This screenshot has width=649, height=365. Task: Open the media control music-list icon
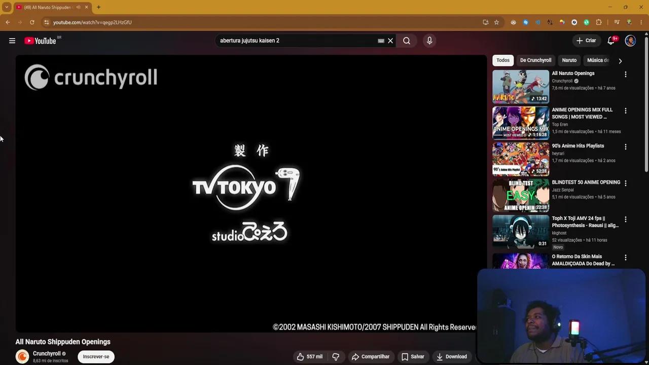click(617, 22)
